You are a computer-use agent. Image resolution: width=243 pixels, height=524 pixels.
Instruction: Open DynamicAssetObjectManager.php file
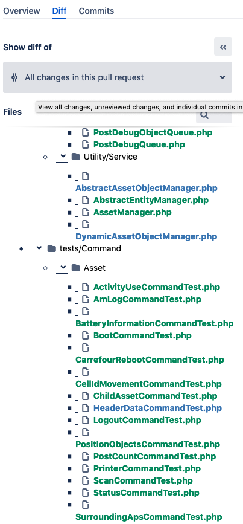pyautogui.click(x=147, y=236)
